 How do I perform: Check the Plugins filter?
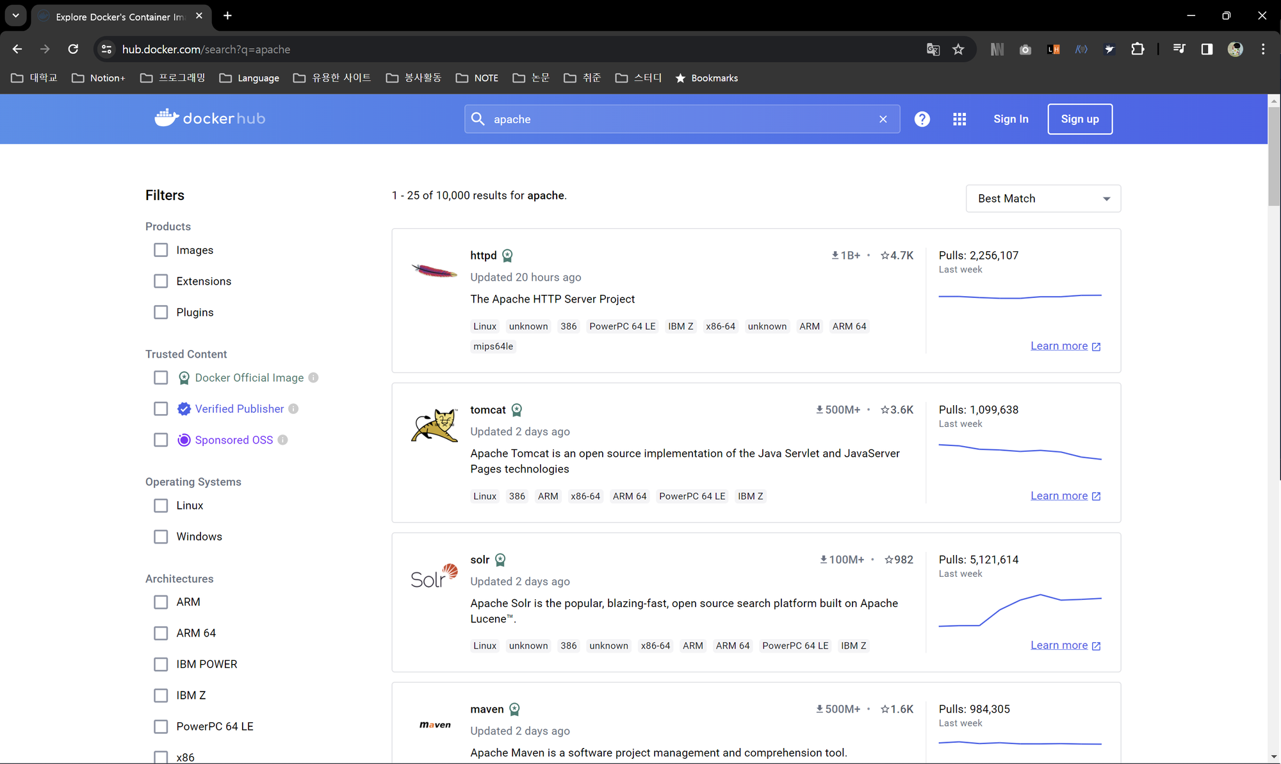(x=161, y=312)
